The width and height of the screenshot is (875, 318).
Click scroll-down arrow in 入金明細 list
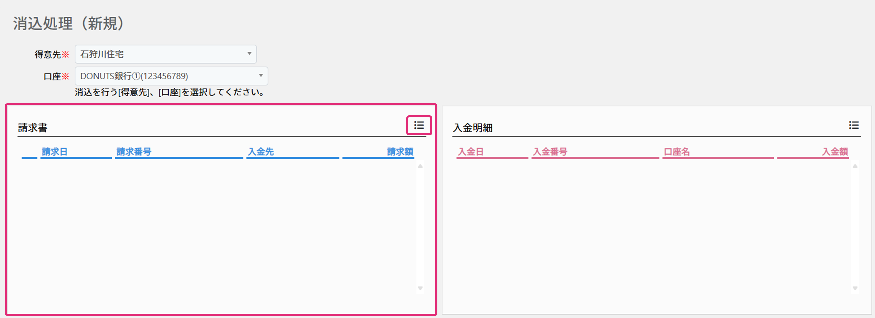coord(855,288)
